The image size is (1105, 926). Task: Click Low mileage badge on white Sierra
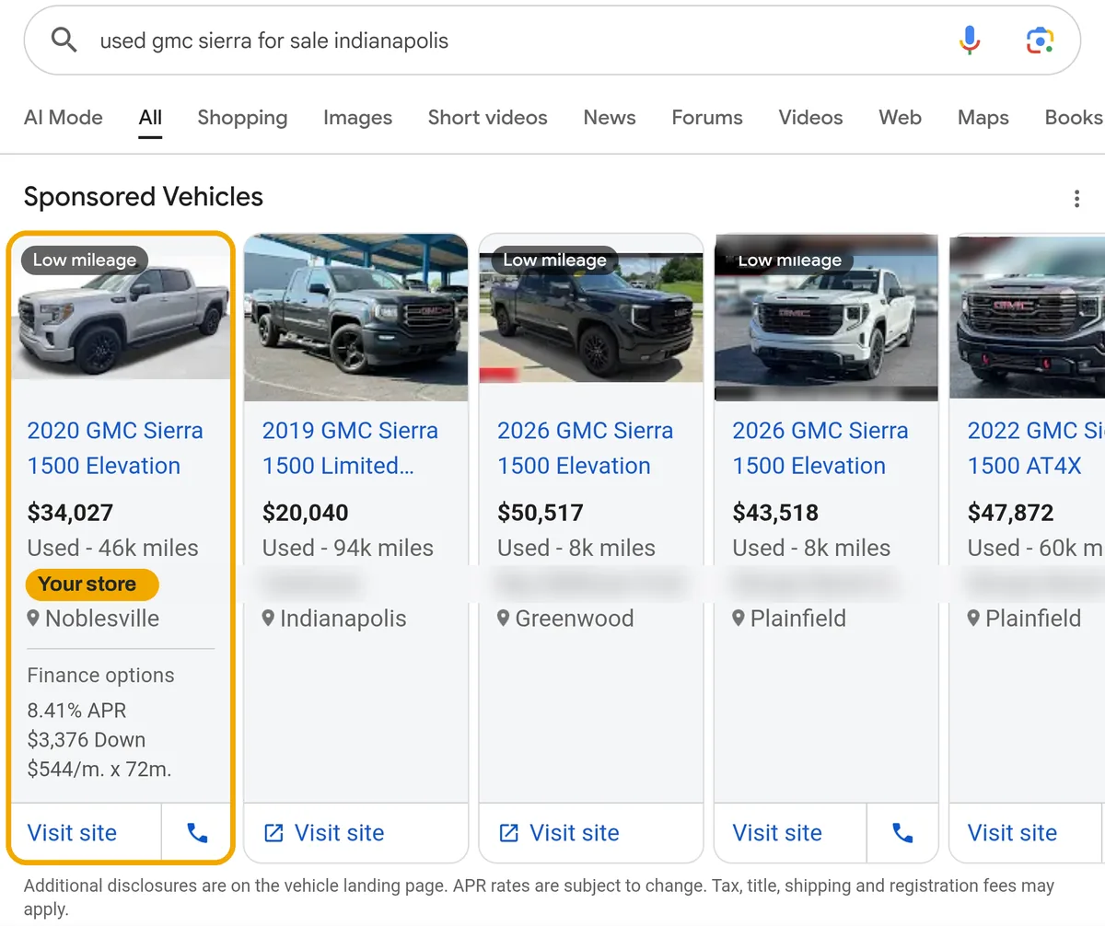coord(790,260)
